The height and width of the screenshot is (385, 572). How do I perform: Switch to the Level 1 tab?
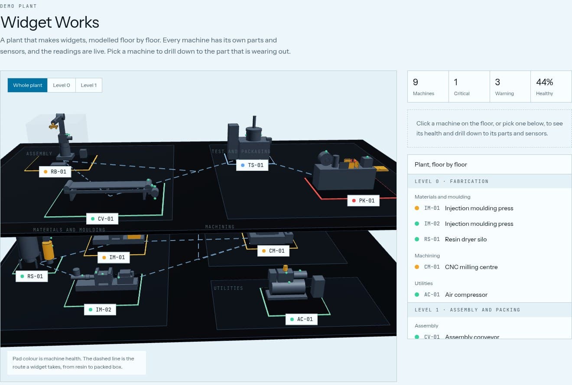point(89,85)
